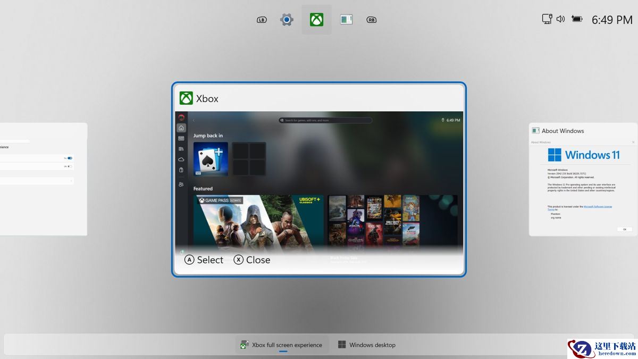Expand the chevron row in Settings preview
This screenshot has height=359, width=638.
click(x=71, y=181)
